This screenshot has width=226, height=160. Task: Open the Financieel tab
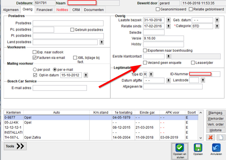(x=44, y=10)
